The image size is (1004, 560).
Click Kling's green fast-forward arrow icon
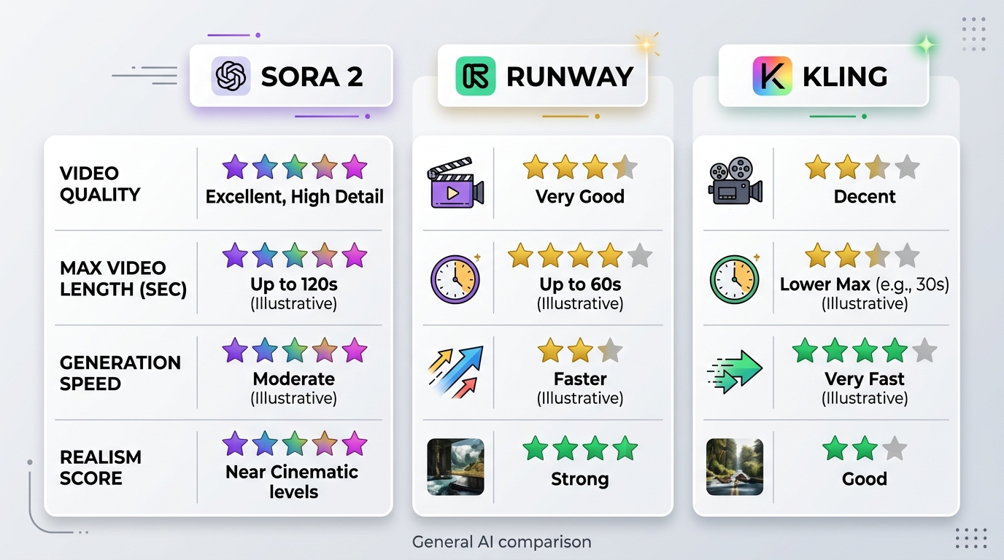(x=735, y=372)
